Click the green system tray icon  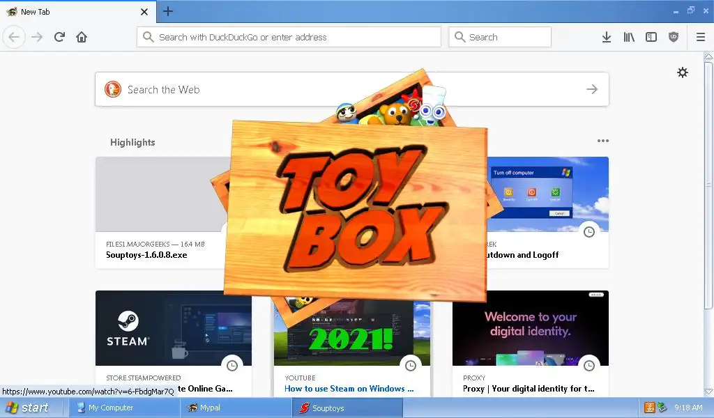(x=662, y=408)
